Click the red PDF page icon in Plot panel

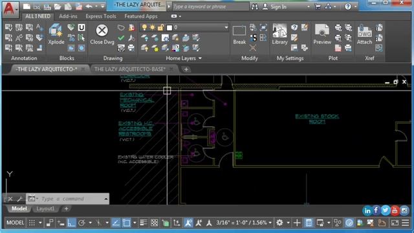[338, 48]
